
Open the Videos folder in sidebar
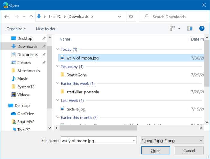[x=23, y=95]
